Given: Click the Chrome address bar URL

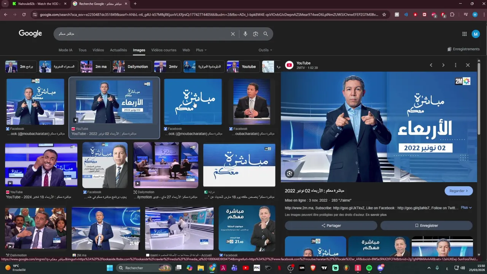Looking at the screenshot, I should point(208,14).
